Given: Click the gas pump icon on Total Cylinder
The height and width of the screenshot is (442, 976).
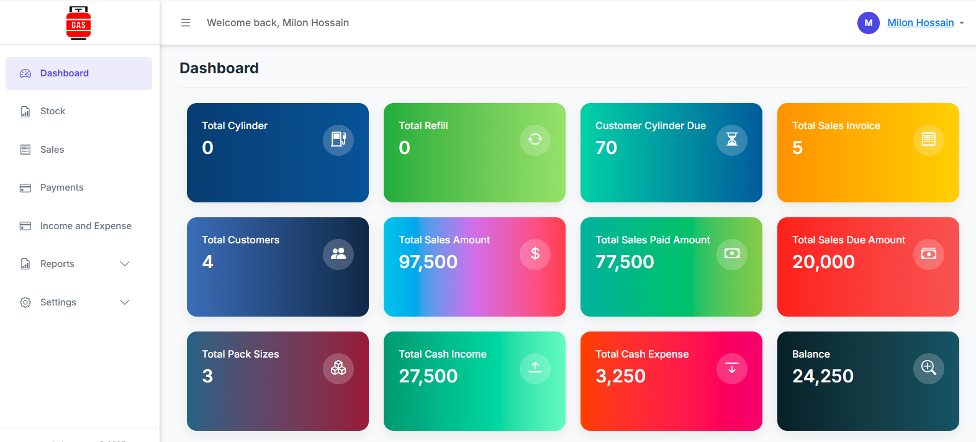Looking at the screenshot, I should tap(338, 140).
